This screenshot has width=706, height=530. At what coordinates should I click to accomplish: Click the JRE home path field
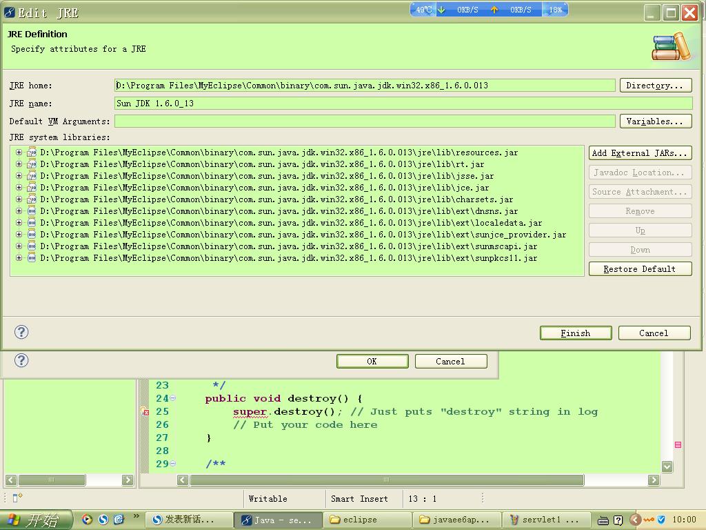coord(365,85)
